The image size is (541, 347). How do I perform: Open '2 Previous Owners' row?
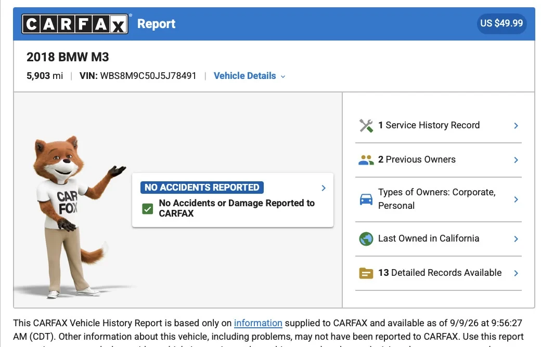439,160
